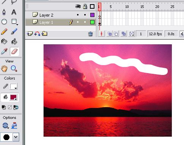Click the Insert Layer icon
Screen dimensions: 184x145
(30, 34)
